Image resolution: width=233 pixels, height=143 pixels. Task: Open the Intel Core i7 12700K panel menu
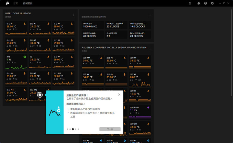click(x=73, y=15)
